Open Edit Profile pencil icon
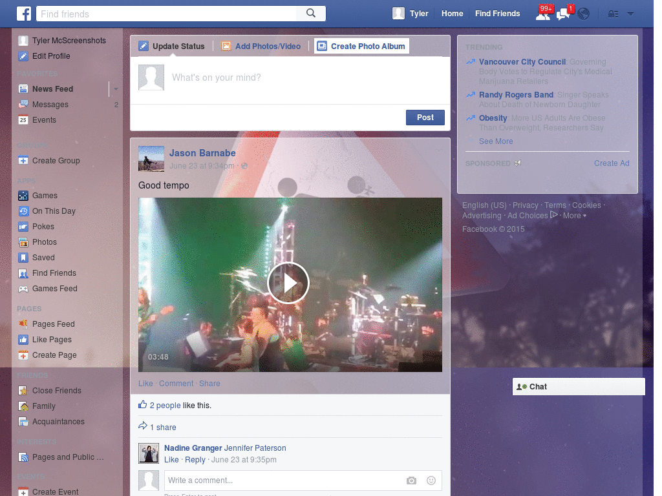Viewport: 662px width, 496px height. click(x=23, y=56)
